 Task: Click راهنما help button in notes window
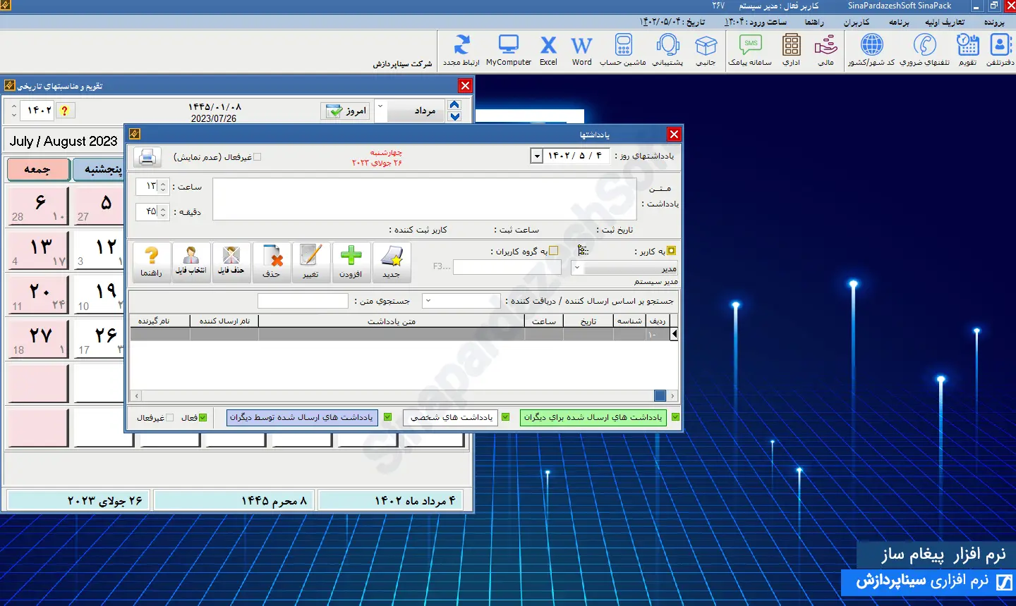pyautogui.click(x=151, y=262)
